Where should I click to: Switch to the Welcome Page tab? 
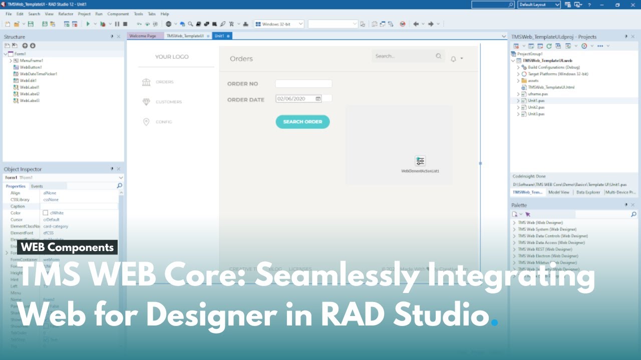(145, 36)
